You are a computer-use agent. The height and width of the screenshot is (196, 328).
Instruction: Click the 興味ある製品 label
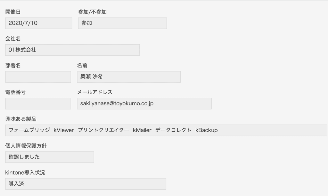[21, 119]
